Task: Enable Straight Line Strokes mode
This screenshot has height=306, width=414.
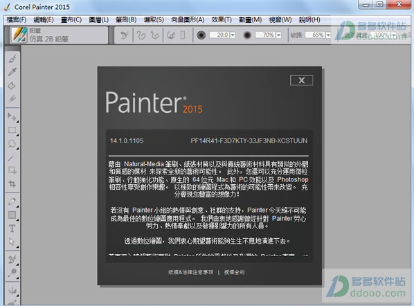Action: click(x=154, y=35)
